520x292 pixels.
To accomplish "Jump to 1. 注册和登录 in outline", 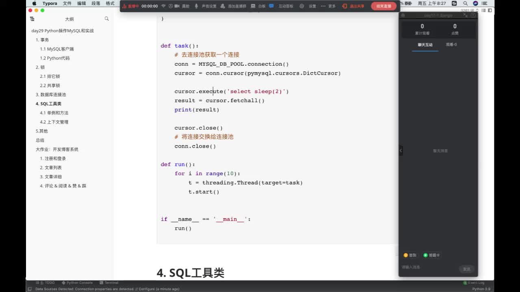I will (x=53, y=159).
